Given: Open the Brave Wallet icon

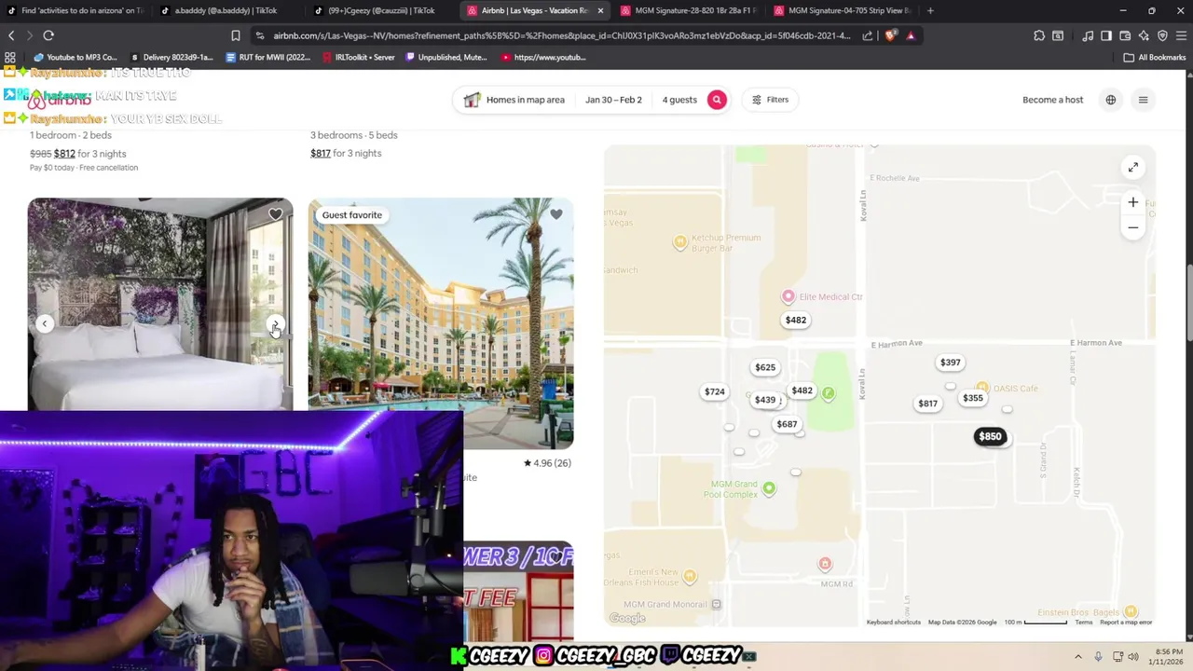Looking at the screenshot, I should [x=1125, y=35].
